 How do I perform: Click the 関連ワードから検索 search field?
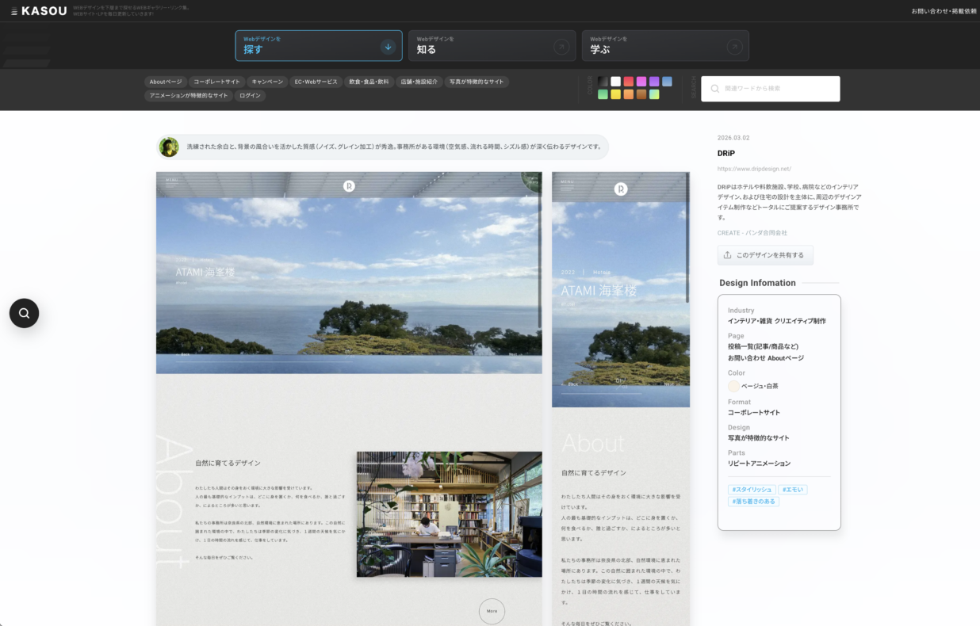777,89
